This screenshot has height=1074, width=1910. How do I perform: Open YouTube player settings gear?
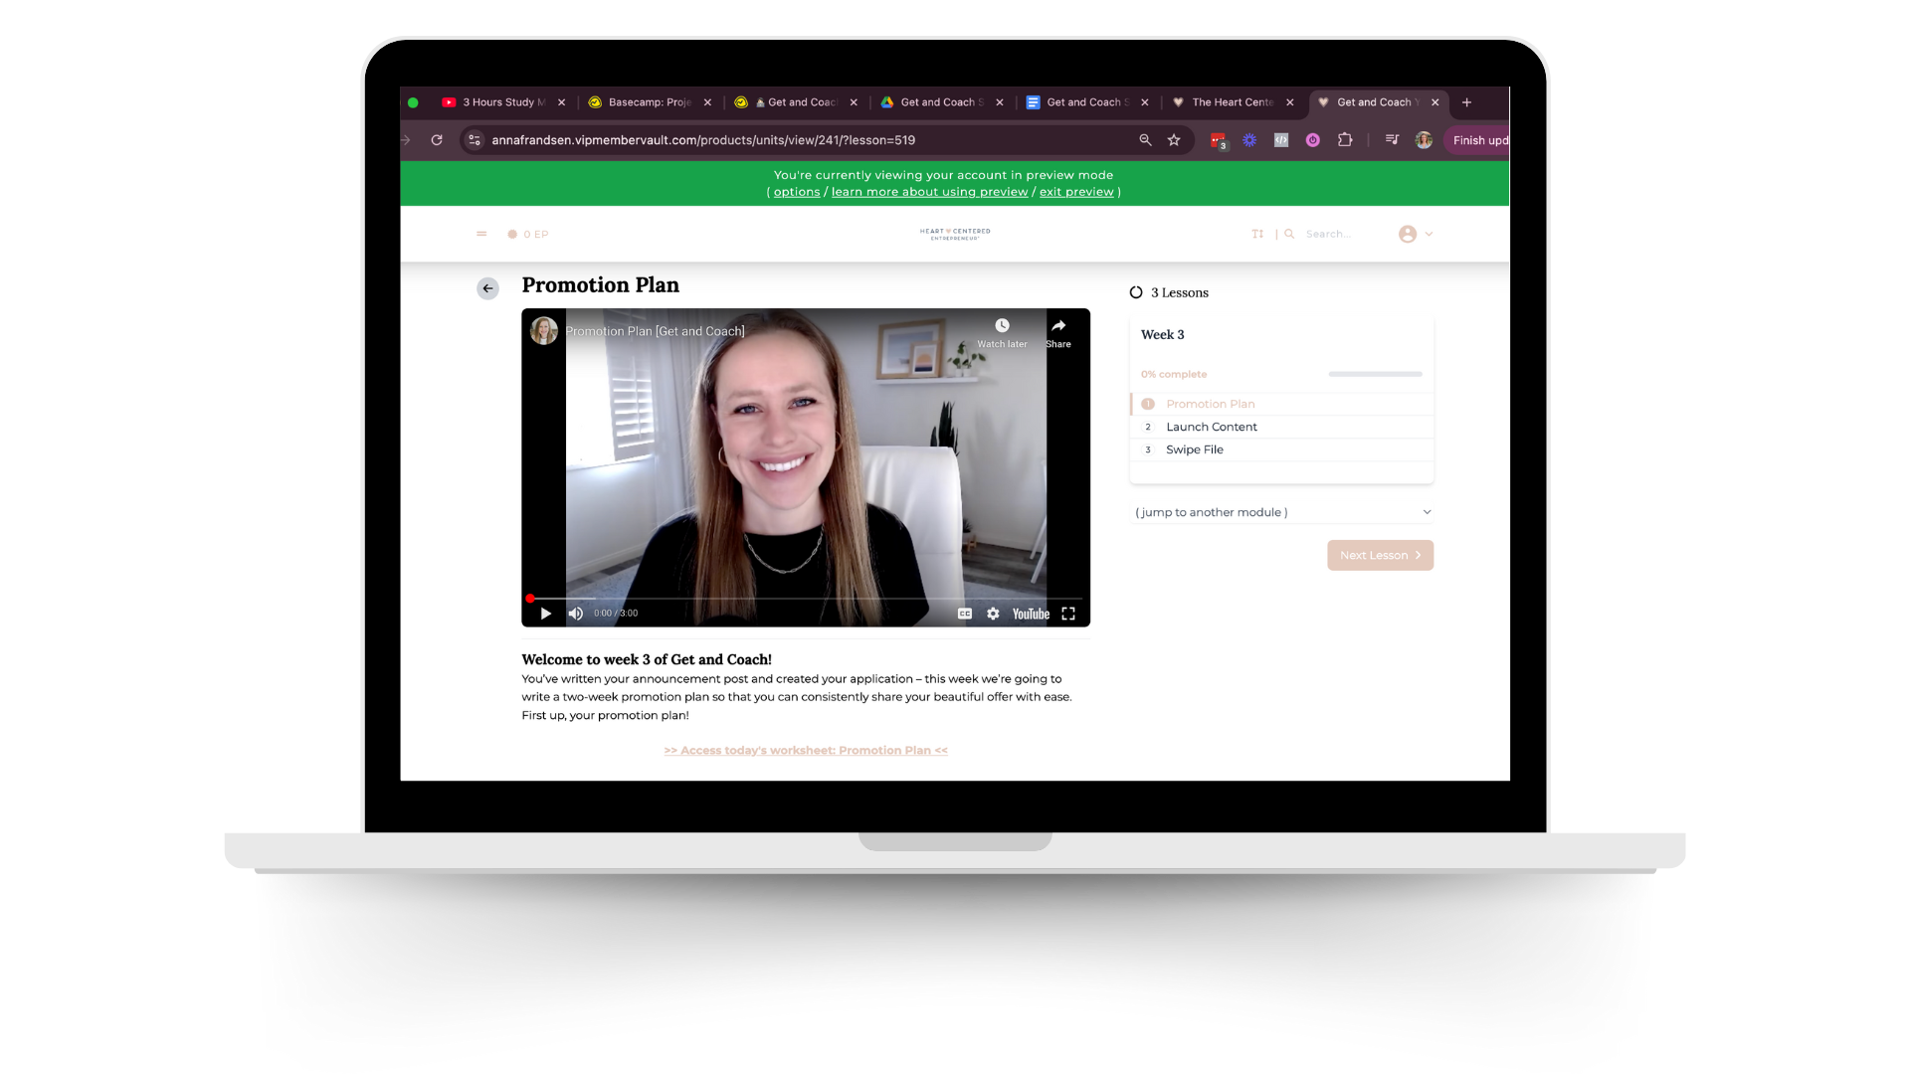coord(993,614)
